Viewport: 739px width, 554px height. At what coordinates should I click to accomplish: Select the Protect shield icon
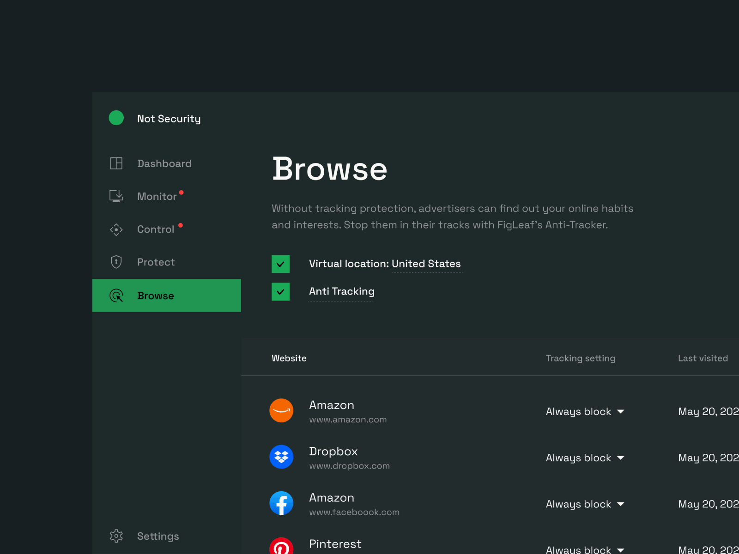(x=116, y=262)
